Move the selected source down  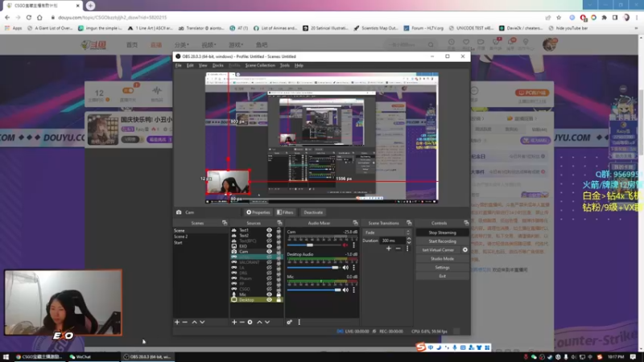(267, 323)
